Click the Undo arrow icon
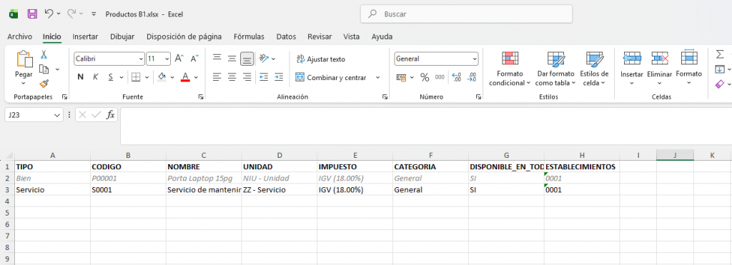The image size is (732, 265). click(49, 14)
